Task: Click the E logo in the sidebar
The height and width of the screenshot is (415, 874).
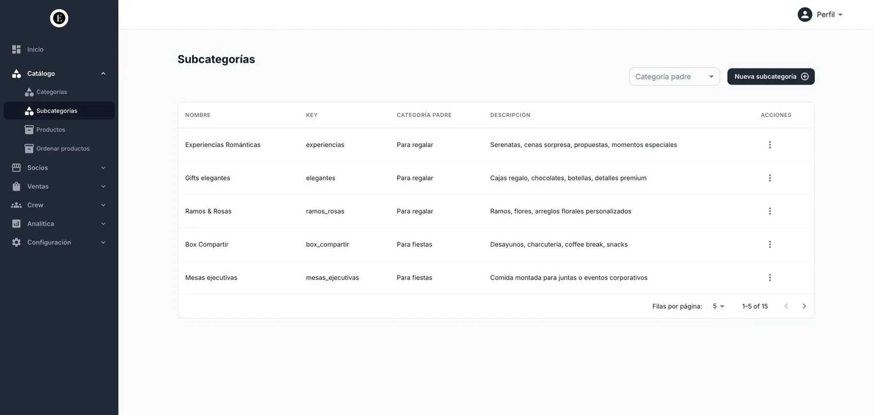Action: 59,18
